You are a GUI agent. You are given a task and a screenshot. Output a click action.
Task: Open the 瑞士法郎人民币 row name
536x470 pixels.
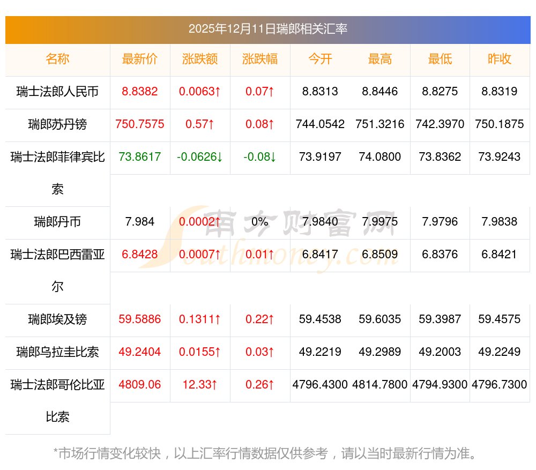pos(57,92)
